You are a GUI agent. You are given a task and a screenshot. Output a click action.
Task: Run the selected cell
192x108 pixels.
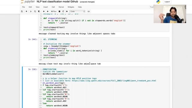[x=54, y=11]
